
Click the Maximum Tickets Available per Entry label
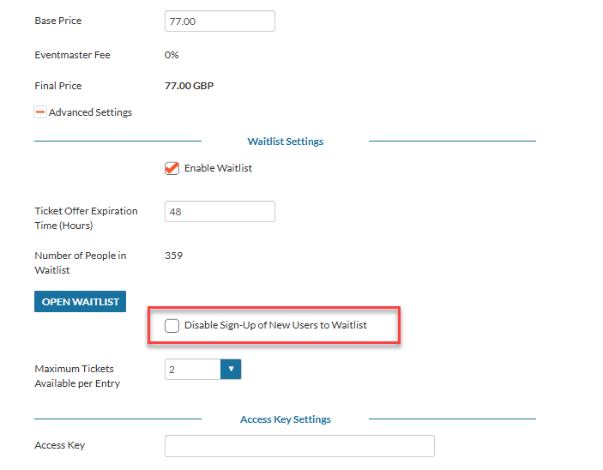(77, 377)
